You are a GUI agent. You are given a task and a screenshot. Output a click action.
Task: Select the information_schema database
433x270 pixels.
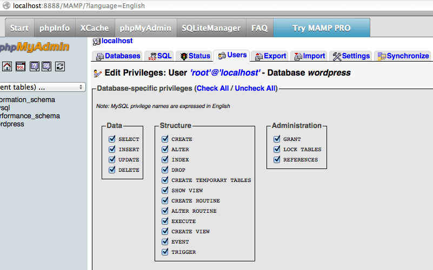(x=28, y=99)
